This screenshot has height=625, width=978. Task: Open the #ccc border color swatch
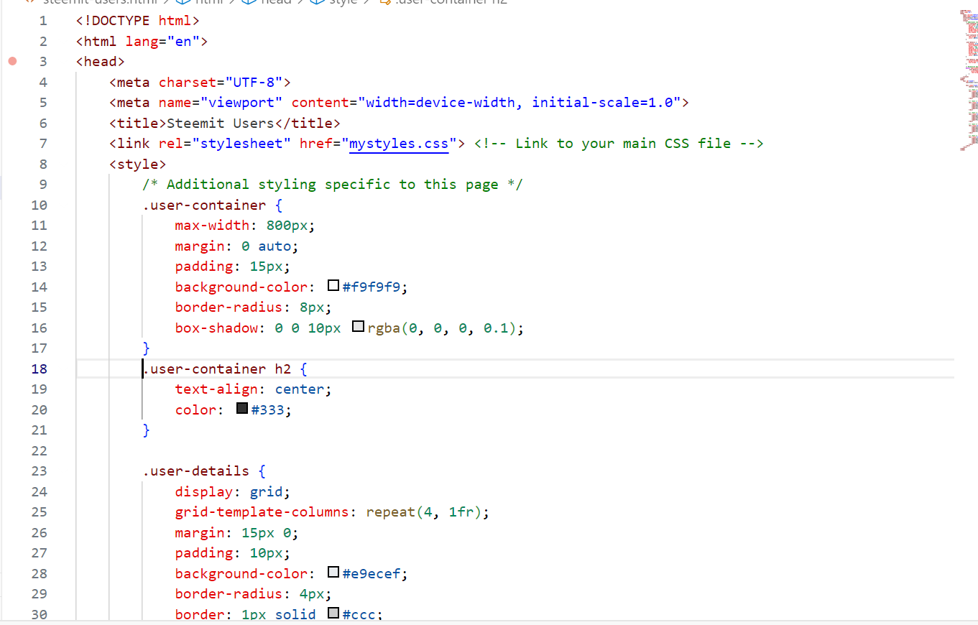(x=333, y=614)
